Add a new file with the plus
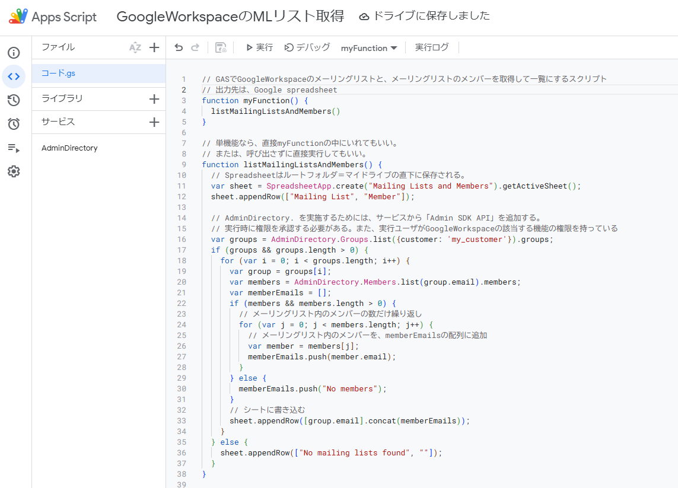Screen dimensions: 678x488 point(154,47)
